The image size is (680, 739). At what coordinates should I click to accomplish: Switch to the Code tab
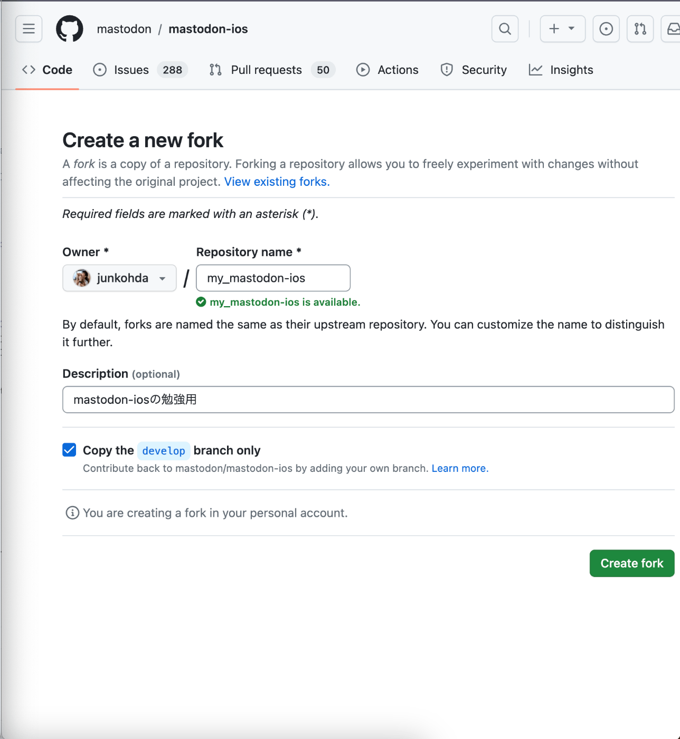[47, 70]
